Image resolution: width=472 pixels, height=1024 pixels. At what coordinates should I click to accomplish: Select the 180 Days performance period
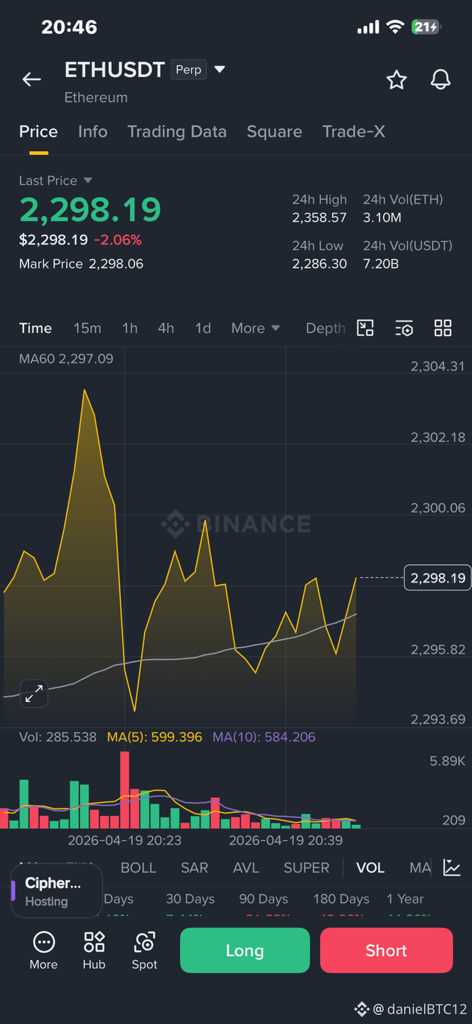(341, 899)
